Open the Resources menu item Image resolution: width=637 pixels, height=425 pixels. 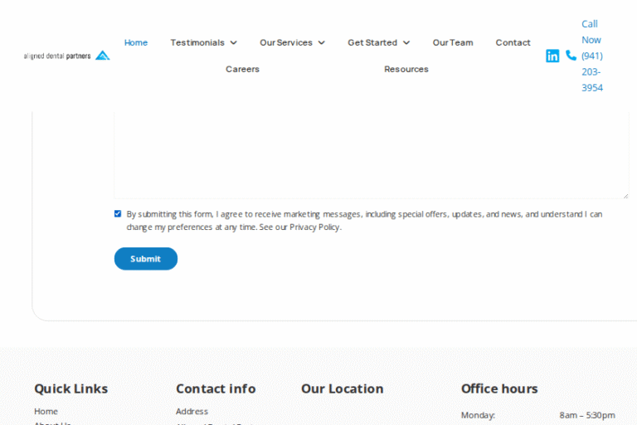406,69
